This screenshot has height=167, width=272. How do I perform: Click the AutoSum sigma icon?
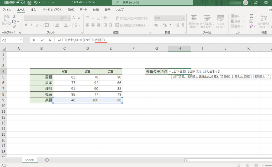coord(251,16)
